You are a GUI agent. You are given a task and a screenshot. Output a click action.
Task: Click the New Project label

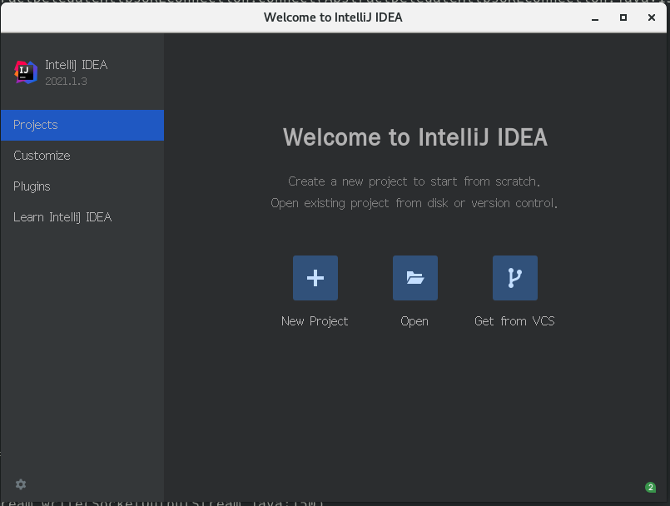pos(315,321)
